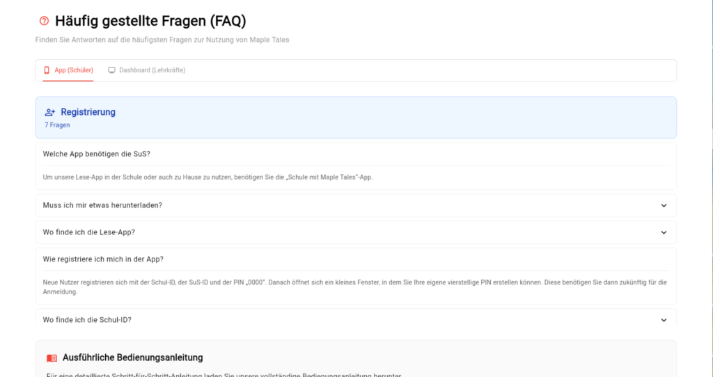
Task: Click the FAQ question mark icon
Action: click(45, 21)
